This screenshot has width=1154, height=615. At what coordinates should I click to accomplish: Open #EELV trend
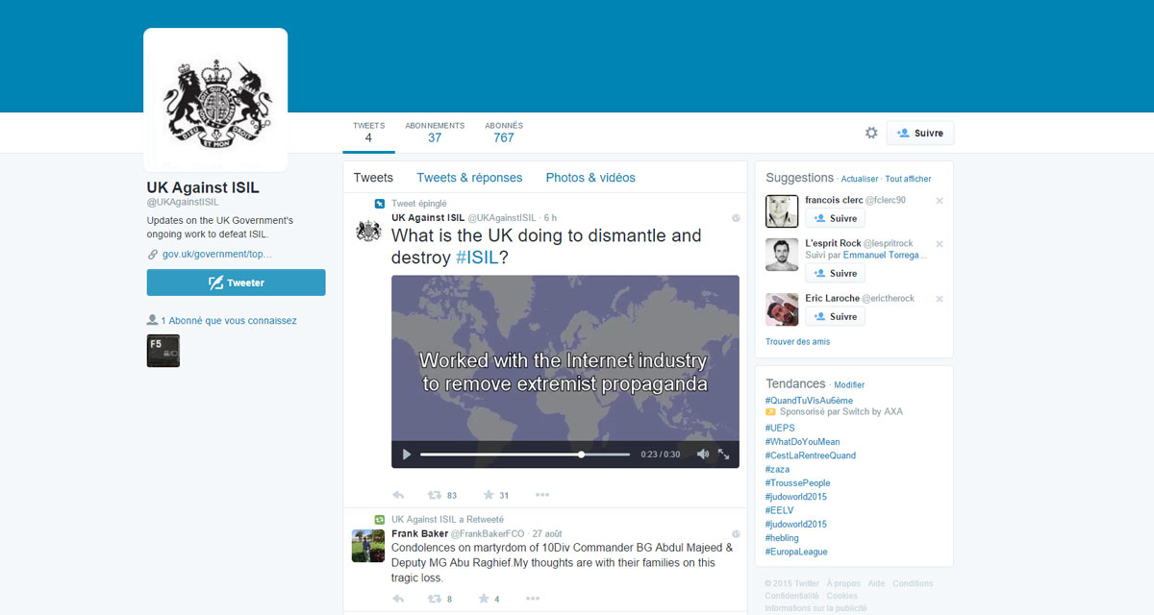coord(779,510)
